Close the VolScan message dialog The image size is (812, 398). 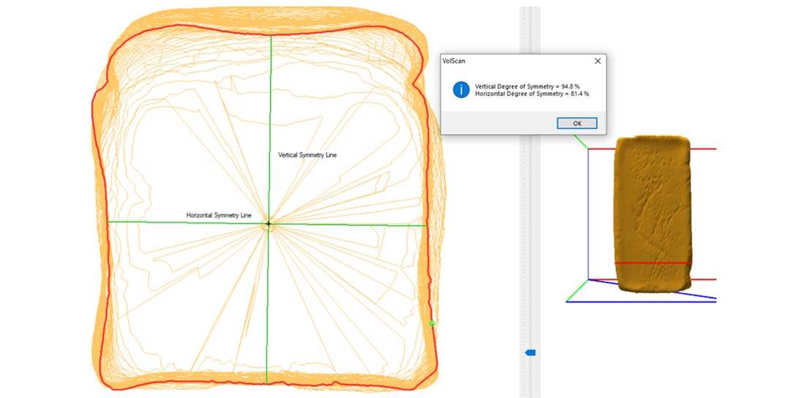click(x=597, y=61)
